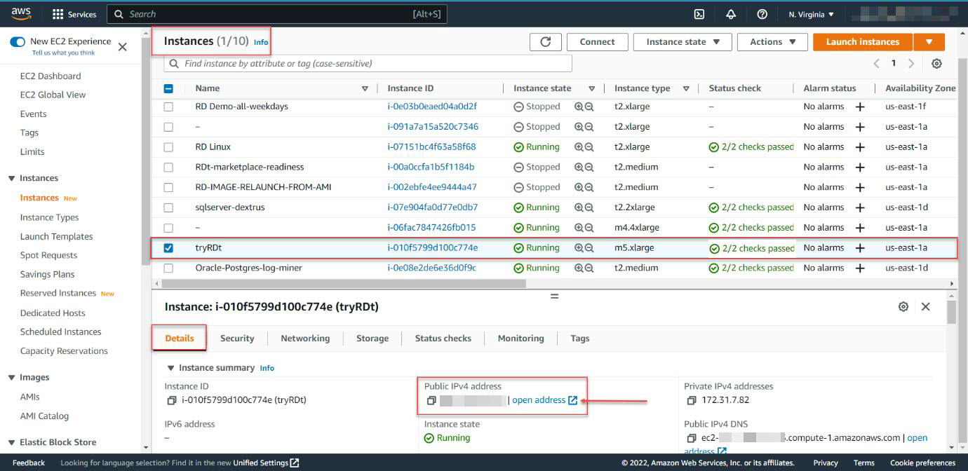Viewport: 968px width, 471px height.
Task: Toggle New EC2 Experience switch
Action: click(18, 42)
